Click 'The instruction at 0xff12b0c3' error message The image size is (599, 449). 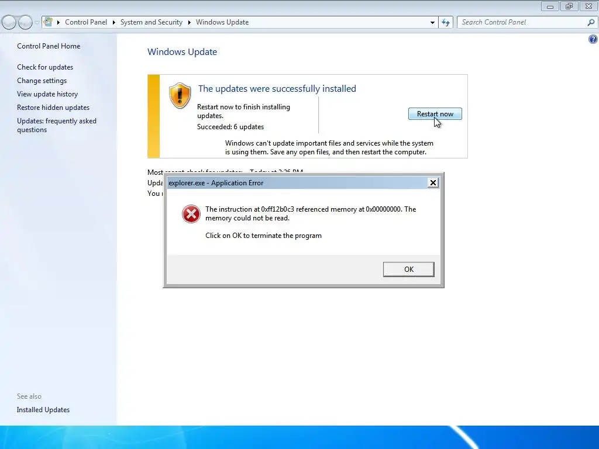pos(311,213)
